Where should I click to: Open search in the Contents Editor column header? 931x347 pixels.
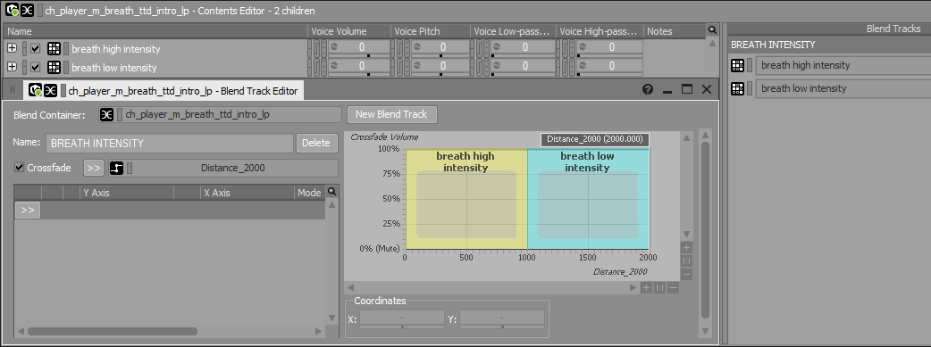point(712,30)
